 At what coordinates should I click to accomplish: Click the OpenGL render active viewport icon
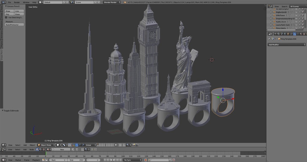(x=134, y=145)
